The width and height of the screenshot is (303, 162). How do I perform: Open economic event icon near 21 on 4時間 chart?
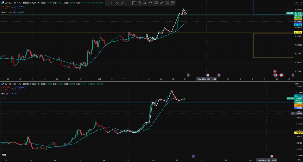click(x=188, y=75)
